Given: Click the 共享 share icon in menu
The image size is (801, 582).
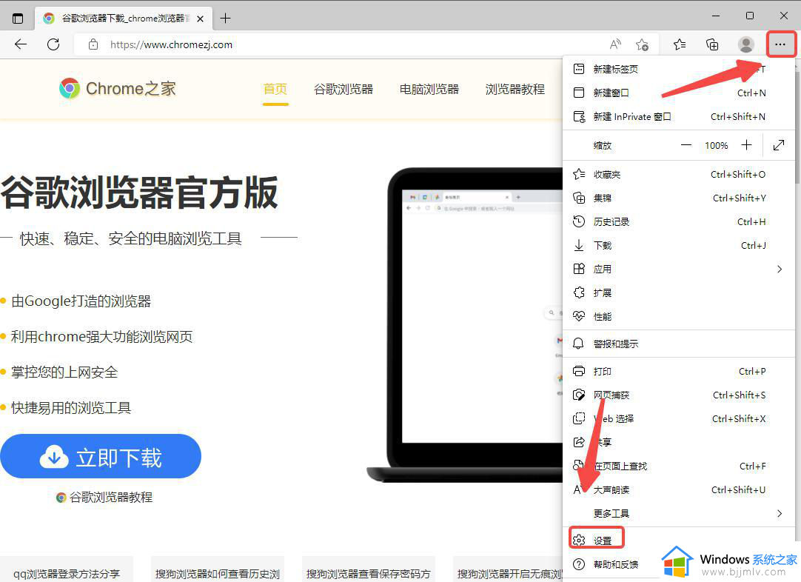Looking at the screenshot, I should (x=579, y=442).
